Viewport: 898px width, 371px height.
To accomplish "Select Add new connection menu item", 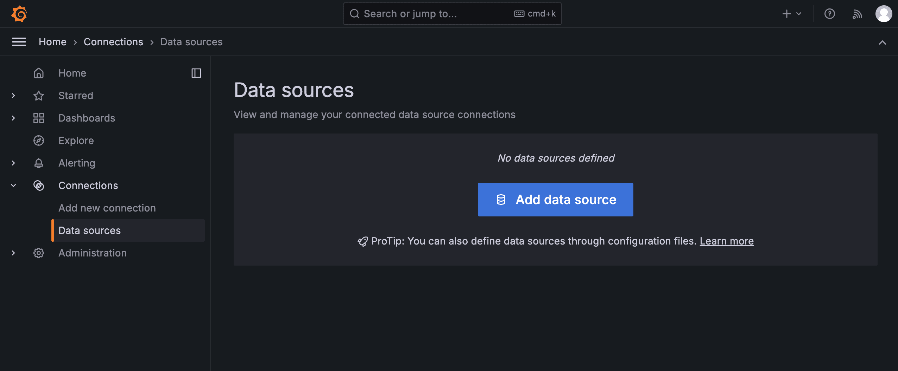I will [x=107, y=208].
